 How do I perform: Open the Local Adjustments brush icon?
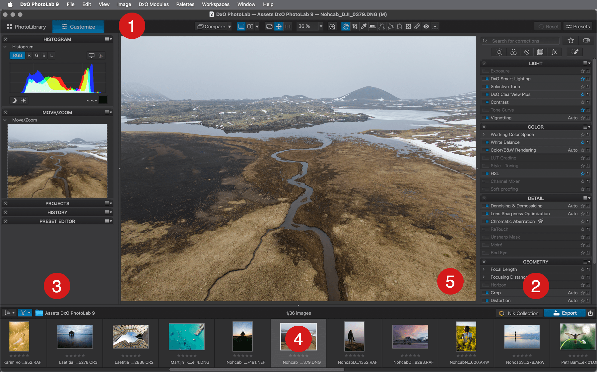pyautogui.click(x=575, y=52)
